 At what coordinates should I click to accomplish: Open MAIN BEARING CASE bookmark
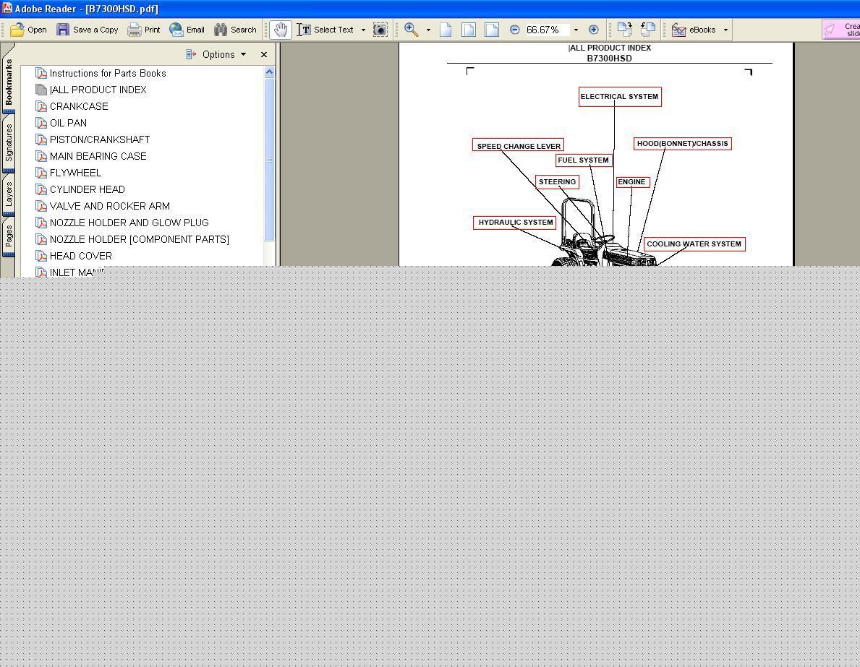click(98, 156)
